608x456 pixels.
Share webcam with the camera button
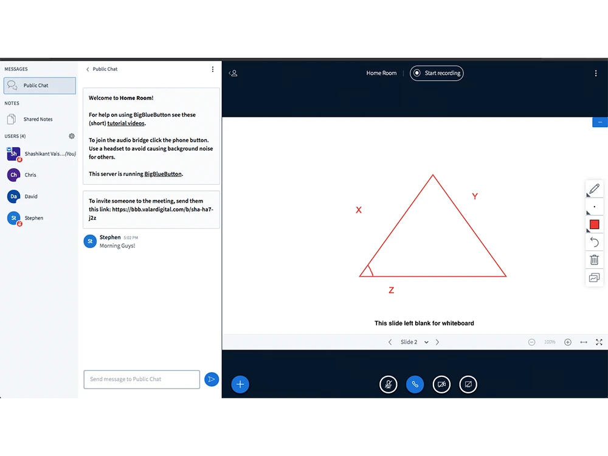point(441,384)
